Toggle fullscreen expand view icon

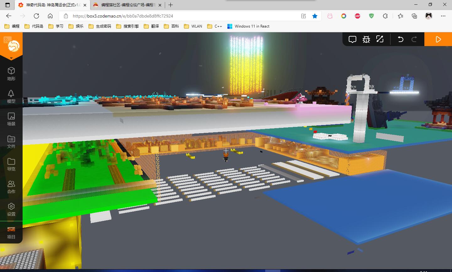380,39
